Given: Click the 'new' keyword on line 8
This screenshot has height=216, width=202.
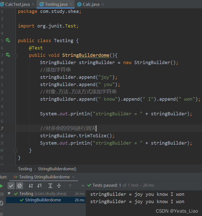Looking at the screenshot, I should coord(127,63).
